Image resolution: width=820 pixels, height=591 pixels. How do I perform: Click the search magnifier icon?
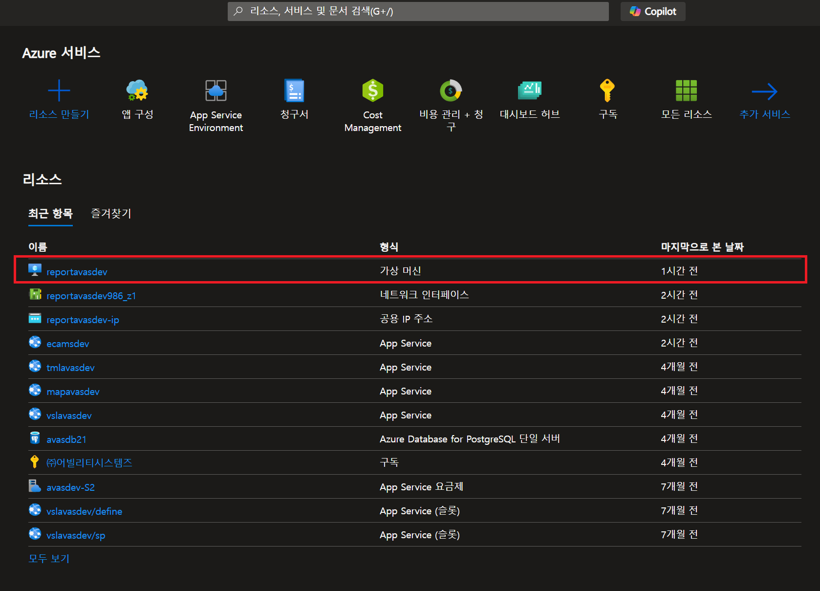tap(238, 11)
